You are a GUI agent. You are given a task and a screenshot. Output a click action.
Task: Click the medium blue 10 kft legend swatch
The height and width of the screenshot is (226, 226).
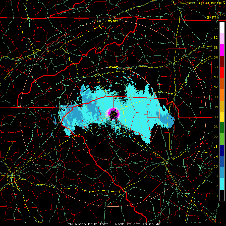pyautogui.click(x=222, y=161)
